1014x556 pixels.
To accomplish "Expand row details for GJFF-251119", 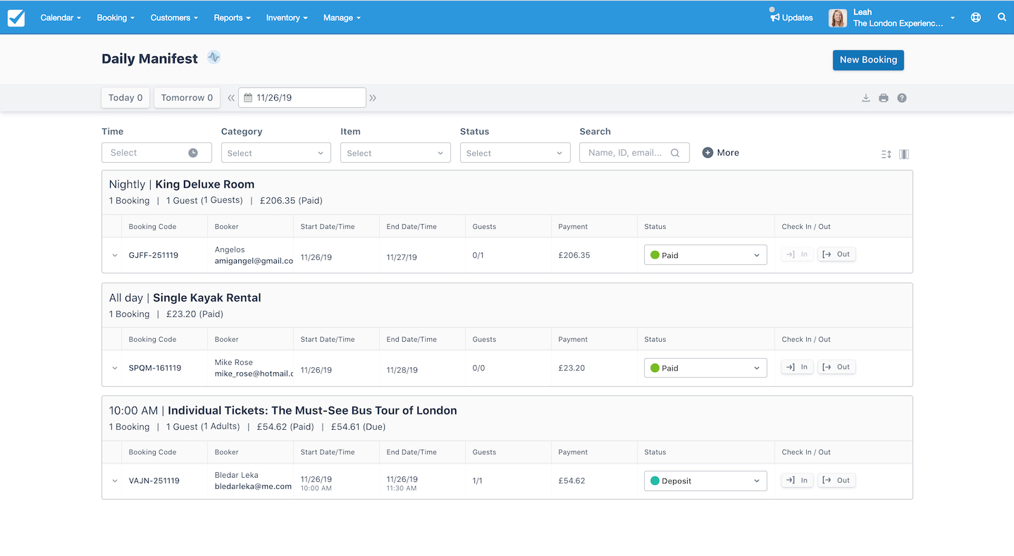I will coord(115,255).
